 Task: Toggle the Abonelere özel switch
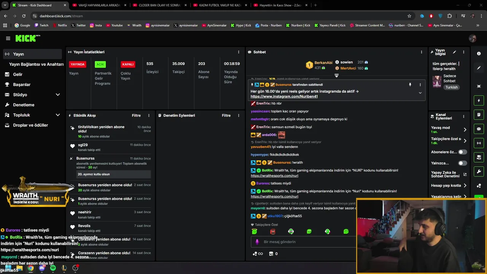tap(462, 152)
